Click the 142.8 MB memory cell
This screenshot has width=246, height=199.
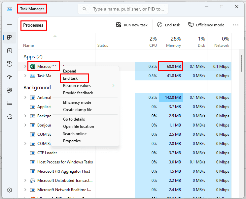click(171, 98)
